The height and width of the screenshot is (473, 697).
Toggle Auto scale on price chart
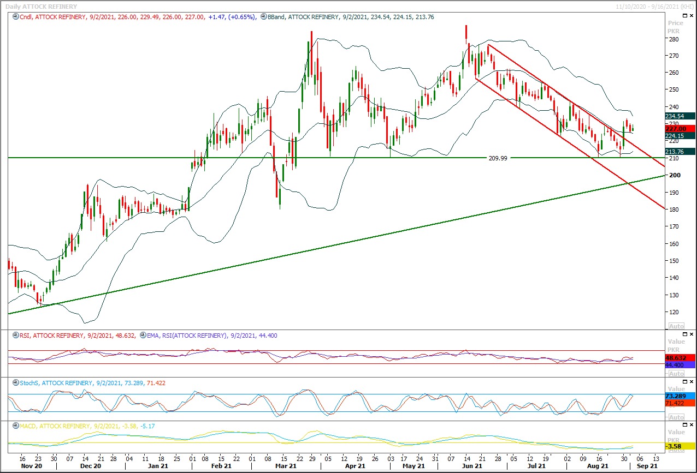click(676, 325)
